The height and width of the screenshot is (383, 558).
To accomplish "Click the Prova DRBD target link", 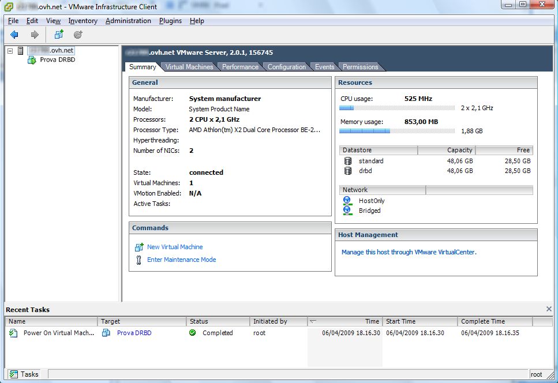I will [134, 333].
